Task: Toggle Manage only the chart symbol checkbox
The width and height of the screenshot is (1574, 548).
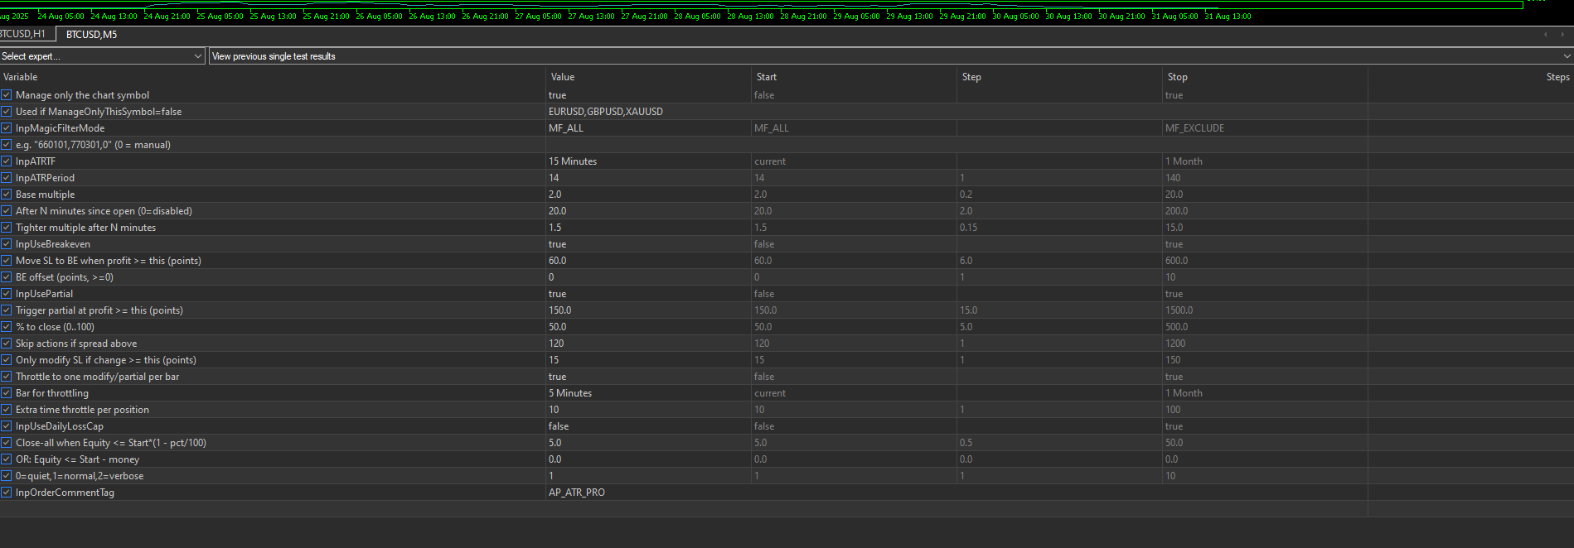Action: [7, 95]
